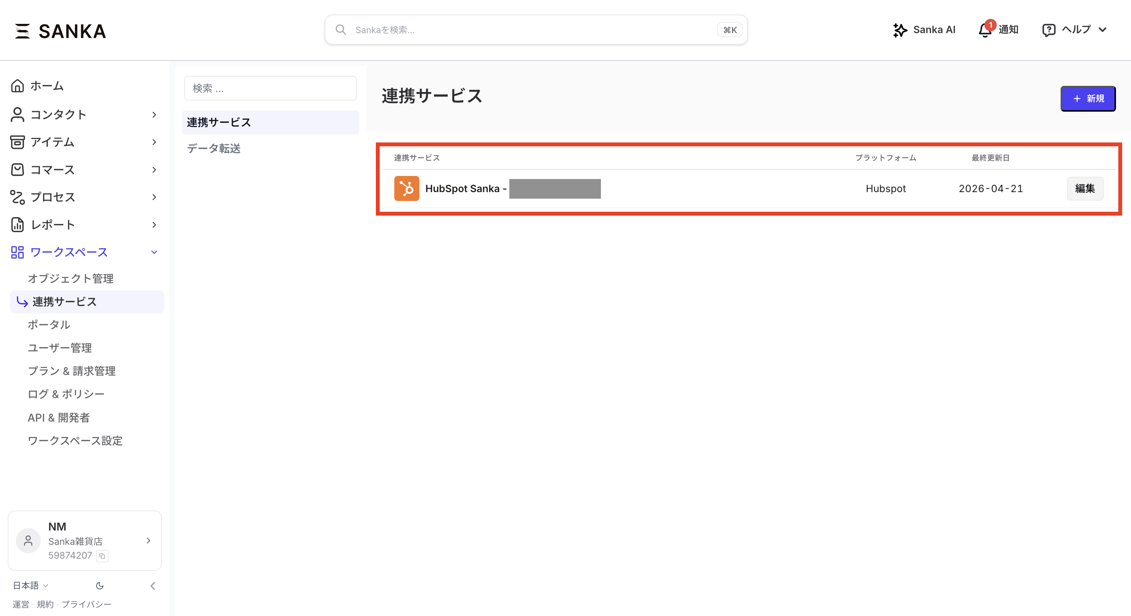The height and width of the screenshot is (616, 1131).
Task: Open the 日本語 language dropdown
Action: (x=30, y=586)
